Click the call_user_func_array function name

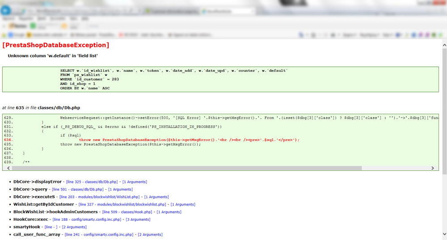click(x=37, y=235)
